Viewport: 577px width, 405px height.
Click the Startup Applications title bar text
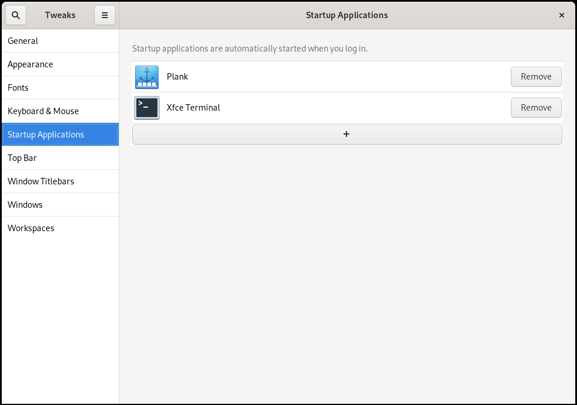346,15
